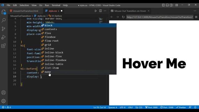Open the View menu
Screen dimensions: 199x112
pos(34,5)
